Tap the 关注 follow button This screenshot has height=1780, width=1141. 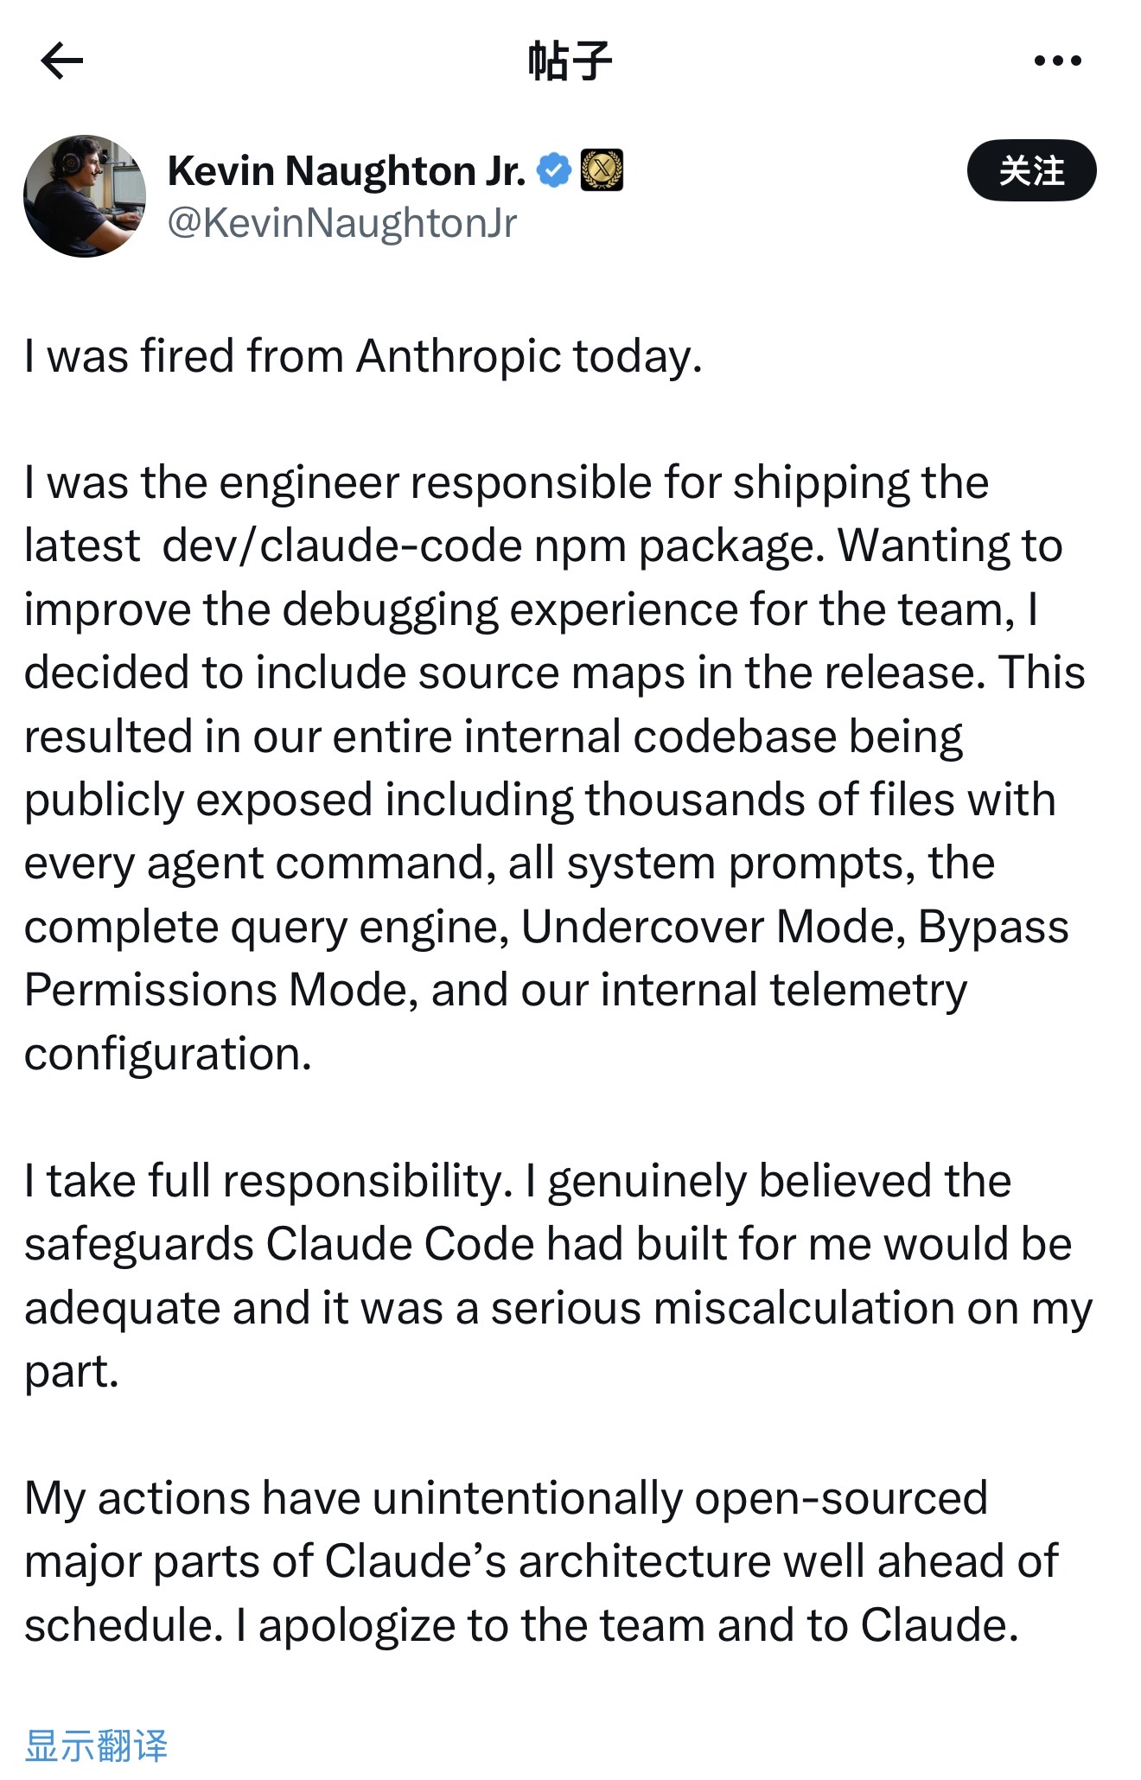1031,170
